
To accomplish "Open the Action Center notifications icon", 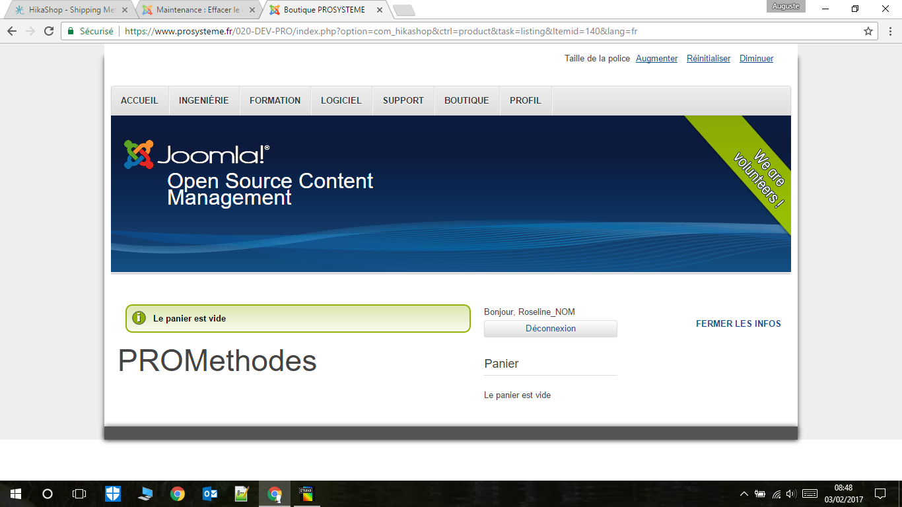I will tap(880, 493).
